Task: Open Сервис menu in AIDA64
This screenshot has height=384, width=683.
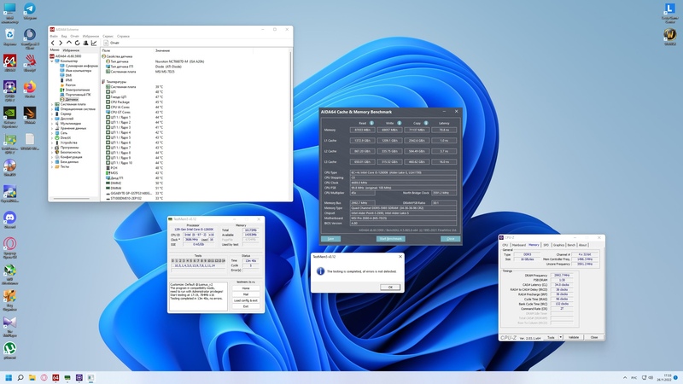Action: [x=108, y=36]
